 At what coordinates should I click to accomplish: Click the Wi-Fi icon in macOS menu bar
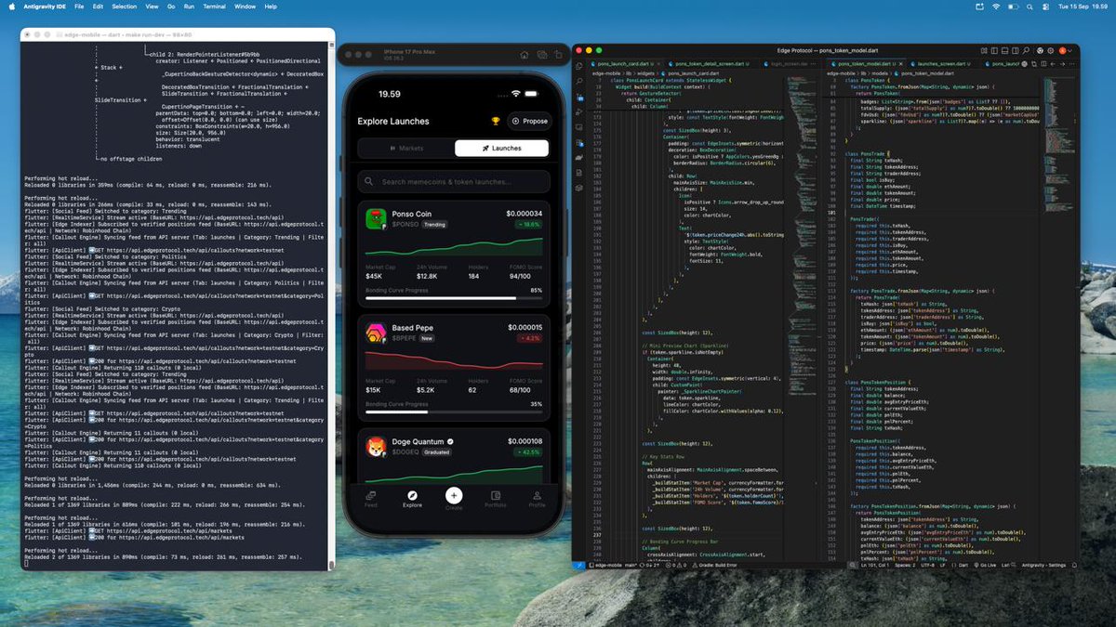pos(995,7)
